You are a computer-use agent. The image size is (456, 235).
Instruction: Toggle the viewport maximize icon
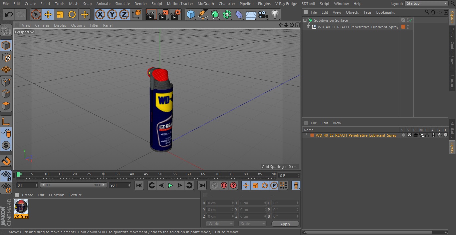coord(297,25)
